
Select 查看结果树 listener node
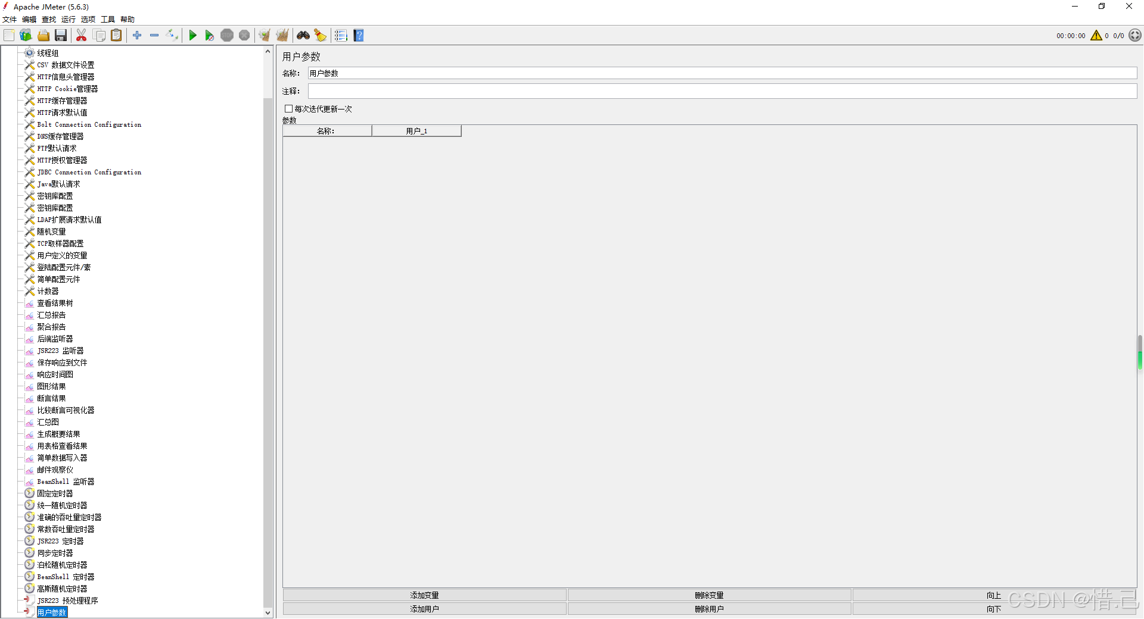55,303
